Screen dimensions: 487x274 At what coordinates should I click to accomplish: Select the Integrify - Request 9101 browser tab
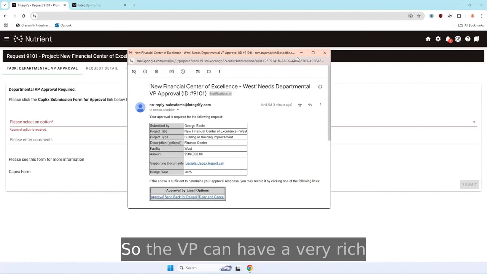(38, 5)
